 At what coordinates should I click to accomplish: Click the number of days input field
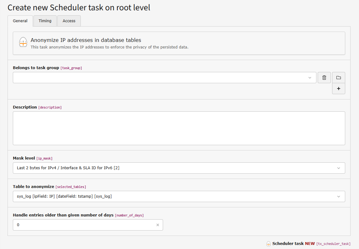tap(78, 225)
